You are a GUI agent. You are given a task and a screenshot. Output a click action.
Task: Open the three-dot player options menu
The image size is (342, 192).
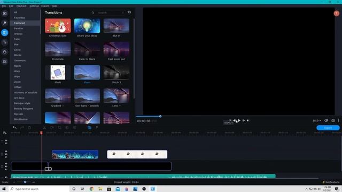tap(338, 121)
